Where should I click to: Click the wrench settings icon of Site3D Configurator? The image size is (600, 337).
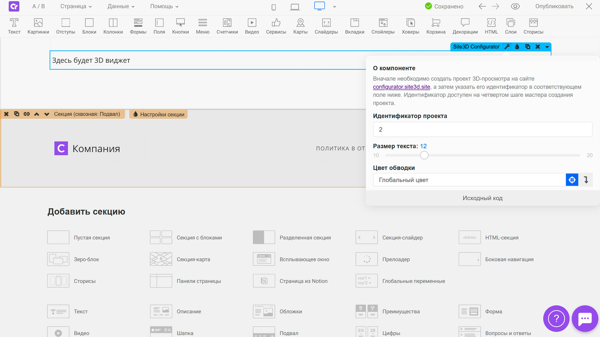507,47
